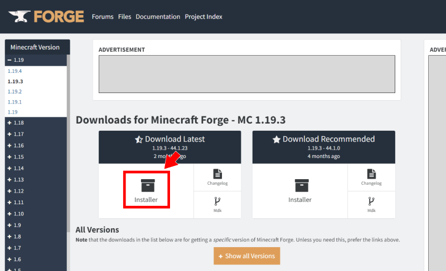Open Changelog under Download Latest
The width and height of the screenshot is (446, 271).
click(x=217, y=178)
